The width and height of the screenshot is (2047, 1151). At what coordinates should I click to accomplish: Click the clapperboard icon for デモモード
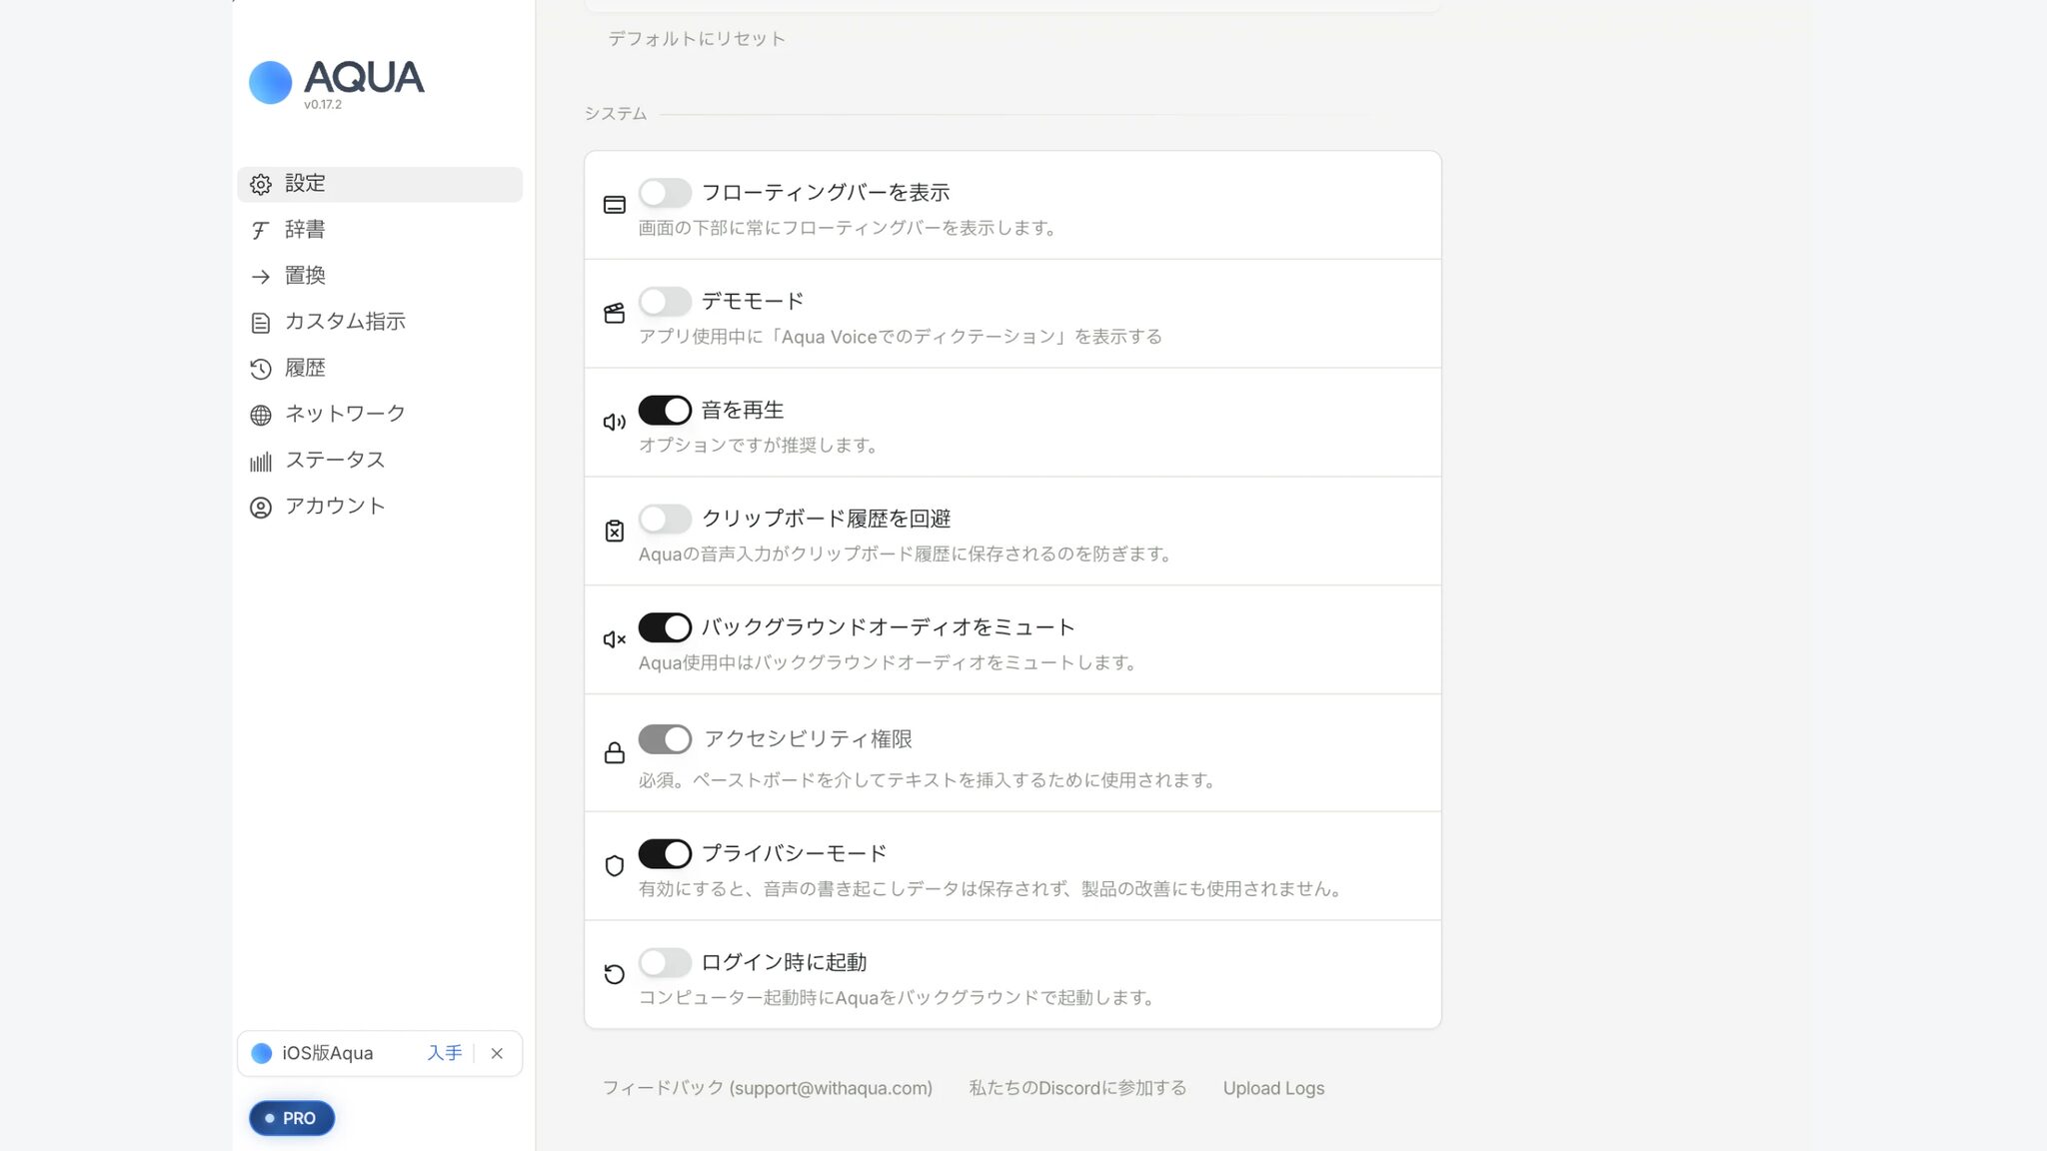(x=615, y=314)
